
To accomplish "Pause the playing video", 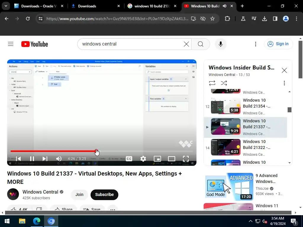I will coord(32,159).
